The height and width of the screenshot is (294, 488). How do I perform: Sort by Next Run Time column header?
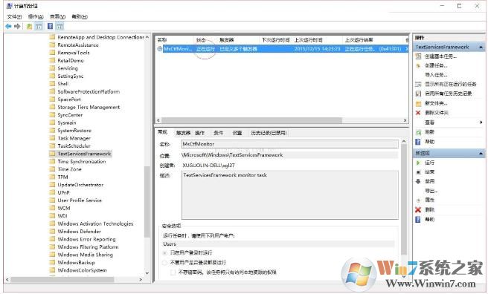[x=276, y=40]
